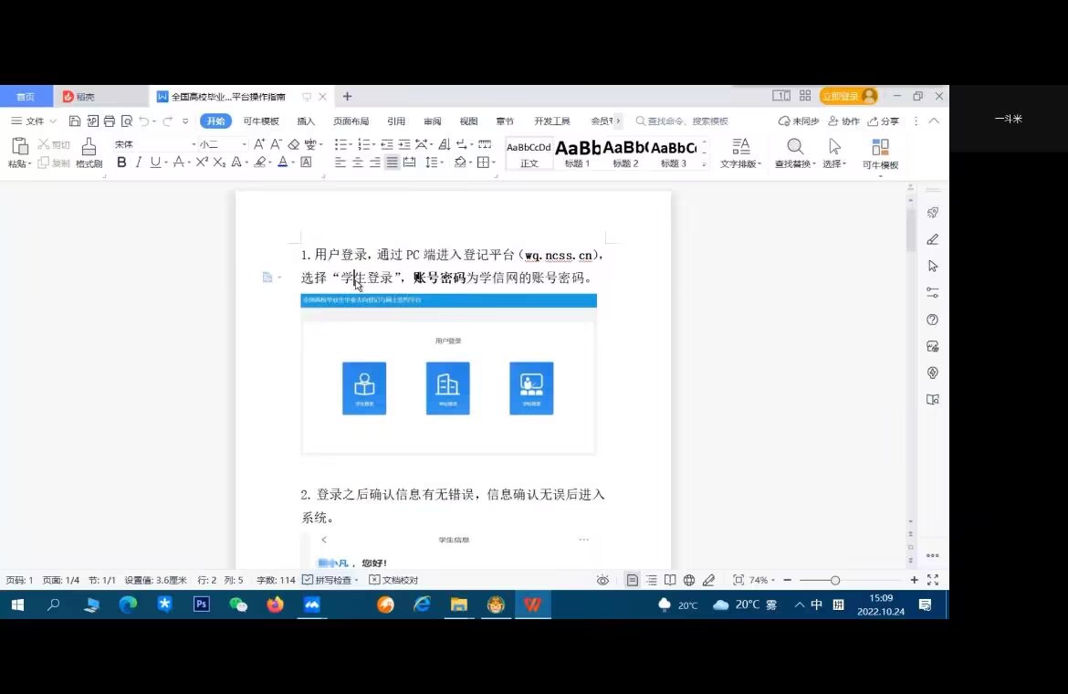The width and height of the screenshot is (1068, 694).
Task: Click the save icon in quick toolbar
Action: (75, 121)
